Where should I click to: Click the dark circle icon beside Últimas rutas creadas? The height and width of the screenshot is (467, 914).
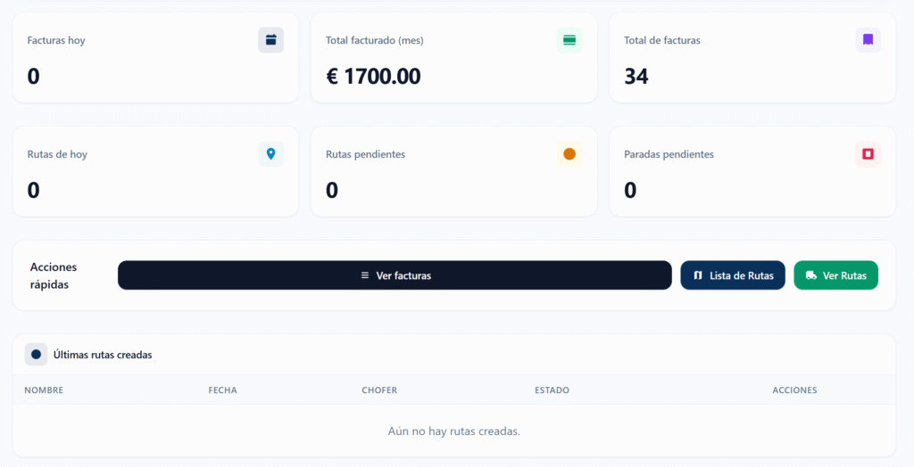coord(36,355)
